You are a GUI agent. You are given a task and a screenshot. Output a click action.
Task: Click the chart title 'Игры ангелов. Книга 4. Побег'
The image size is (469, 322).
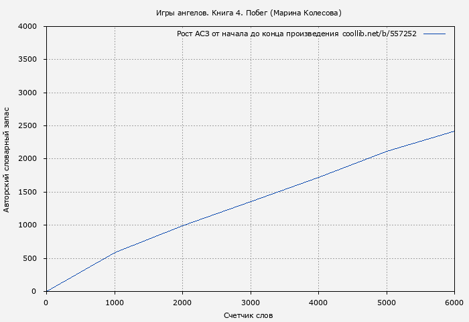[x=249, y=13]
